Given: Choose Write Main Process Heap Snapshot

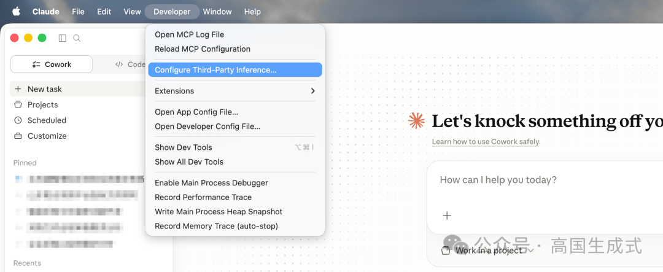Looking at the screenshot, I should pyautogui.click(x=235, y=211).
